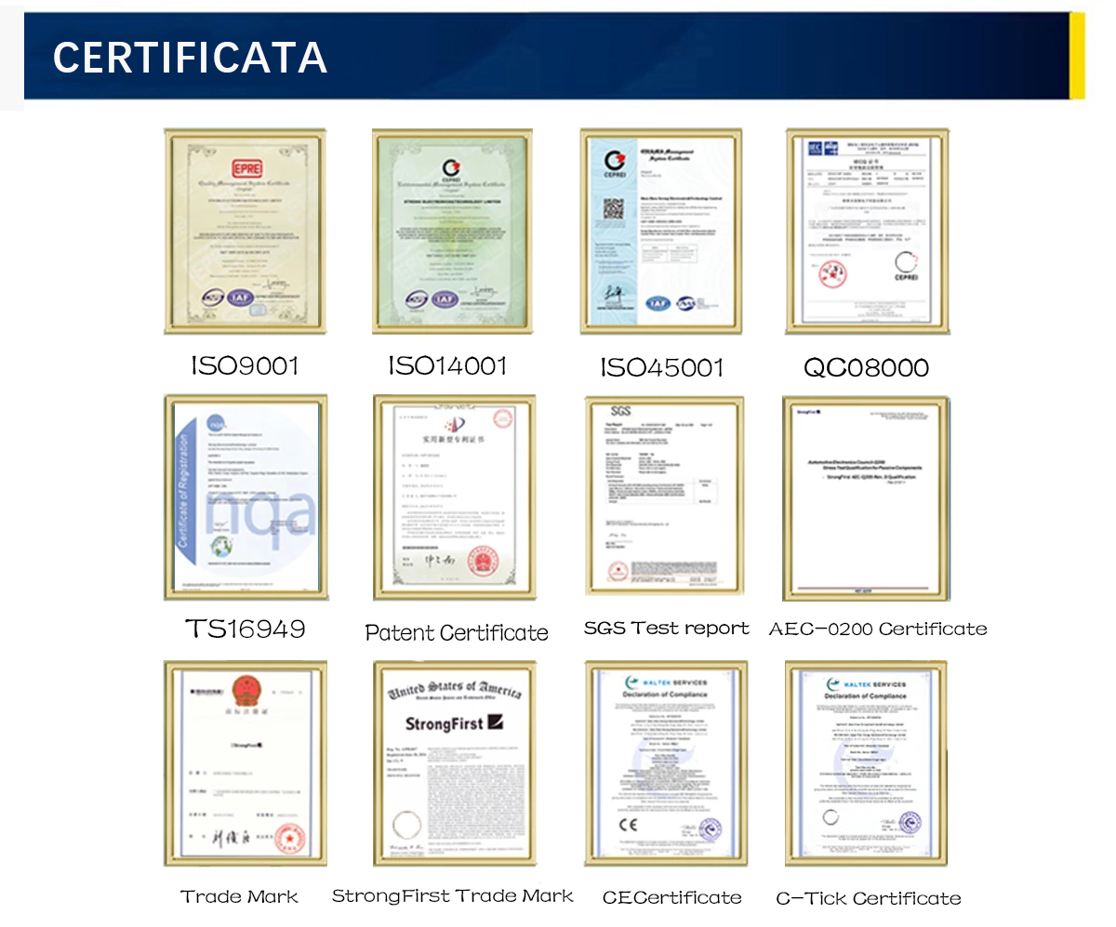Open the ISO9001 certificate image
The height and width of the screenshot is (927, 1116).
coord(245,231)
